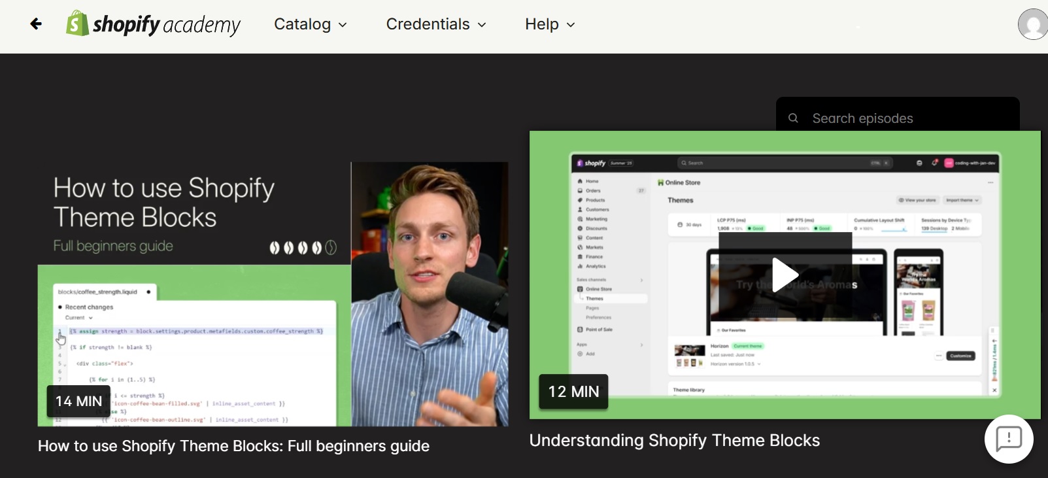Expand the Help menu
The width and height of the screenshot is (1048, 478).
550,24
